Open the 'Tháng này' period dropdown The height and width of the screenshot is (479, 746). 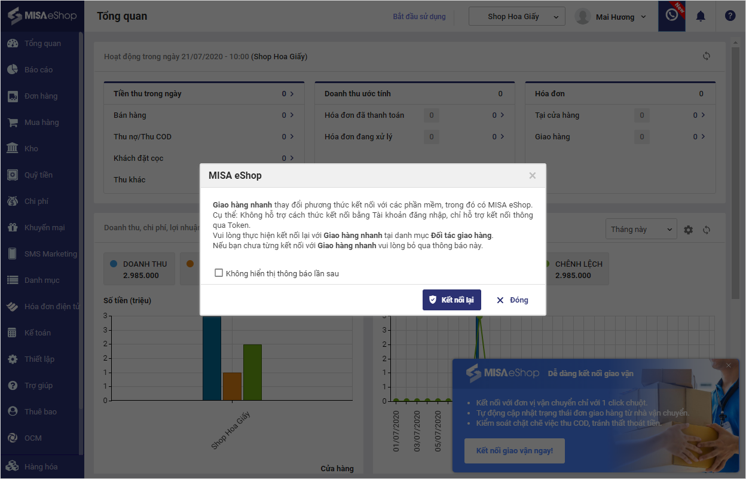(x=641, y=230)
